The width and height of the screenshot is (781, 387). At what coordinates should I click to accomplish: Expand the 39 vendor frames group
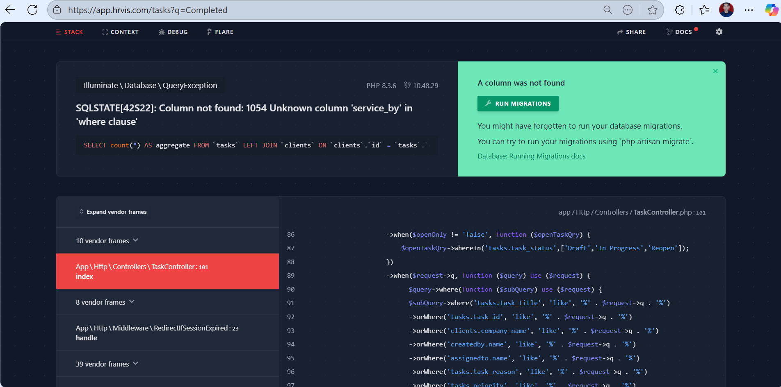(x=107, y=364)
